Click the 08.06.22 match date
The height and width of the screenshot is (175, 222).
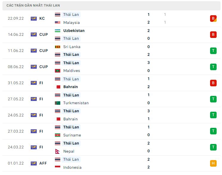(x=16, y=67)
